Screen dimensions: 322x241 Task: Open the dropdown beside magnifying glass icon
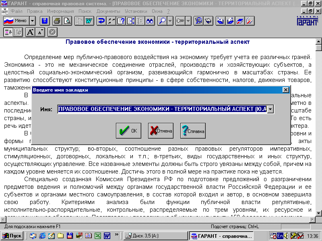170,21
